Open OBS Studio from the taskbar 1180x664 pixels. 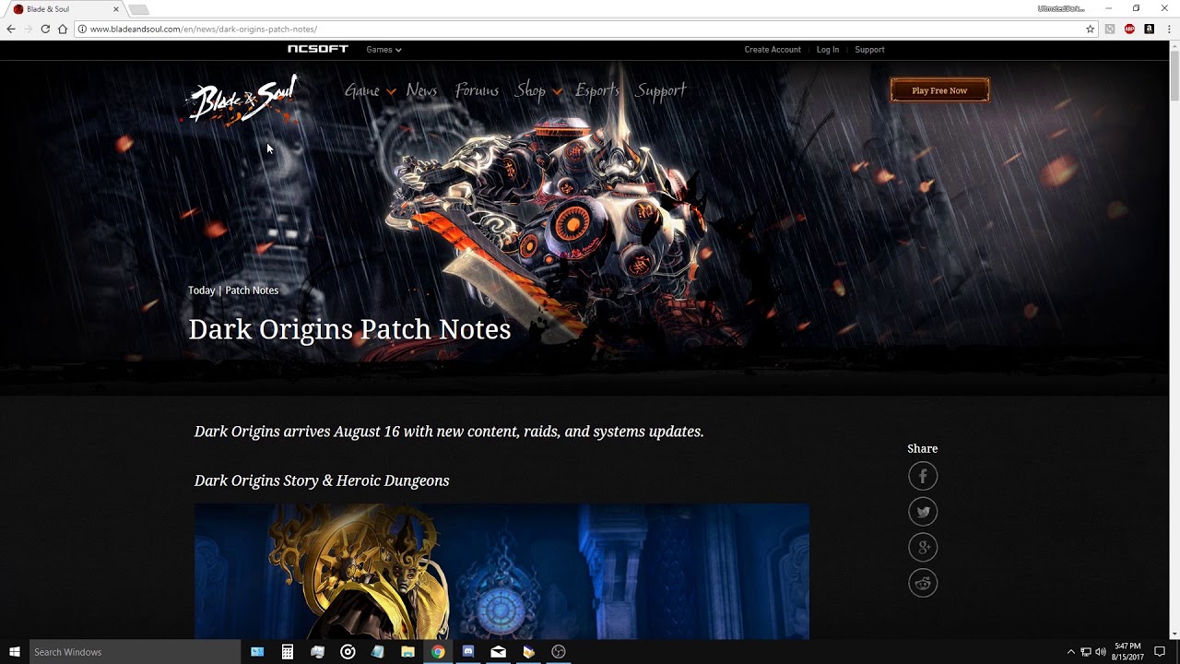[558, 652]
